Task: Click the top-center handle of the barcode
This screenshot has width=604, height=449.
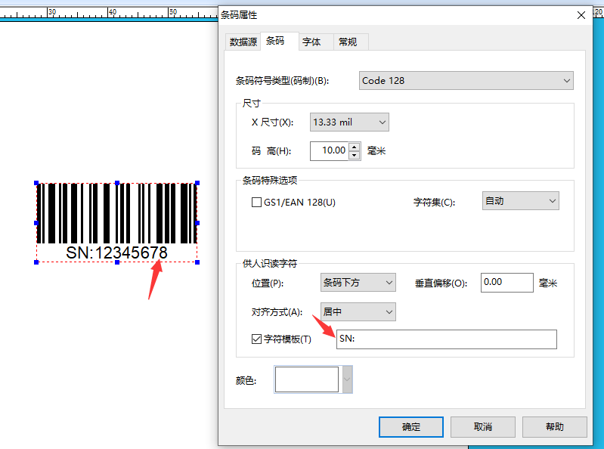Action: click(x=117, y=183)
